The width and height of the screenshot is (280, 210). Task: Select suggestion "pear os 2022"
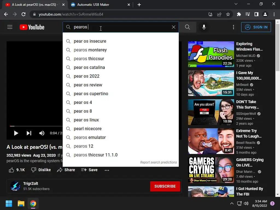coord(121,76)
